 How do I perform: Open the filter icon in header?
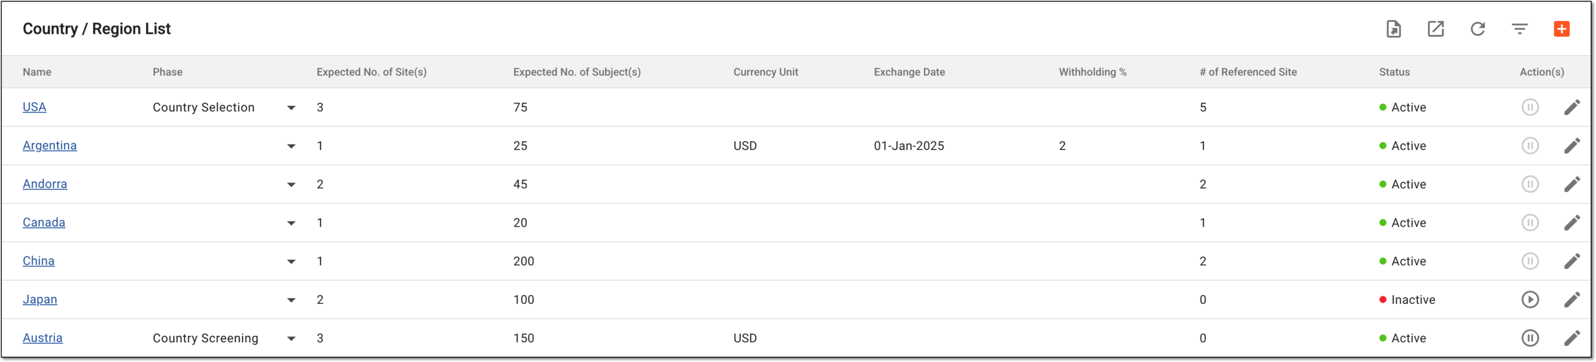[x=1519, y=29]
